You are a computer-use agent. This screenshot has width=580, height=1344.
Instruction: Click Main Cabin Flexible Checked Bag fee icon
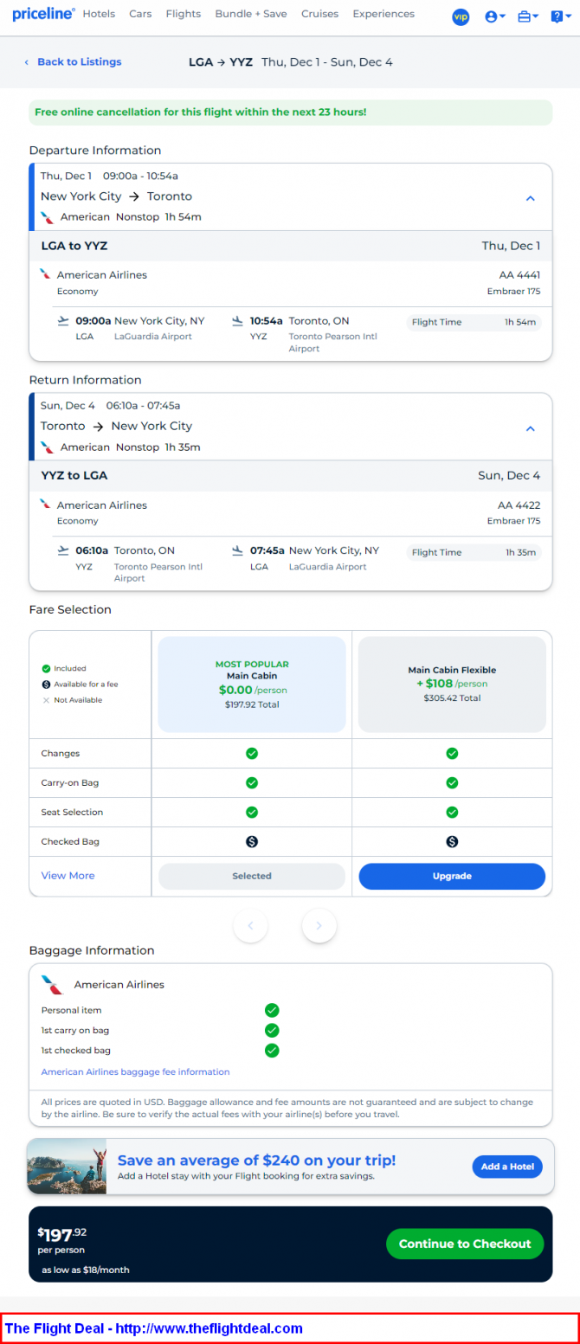(452, 842)
